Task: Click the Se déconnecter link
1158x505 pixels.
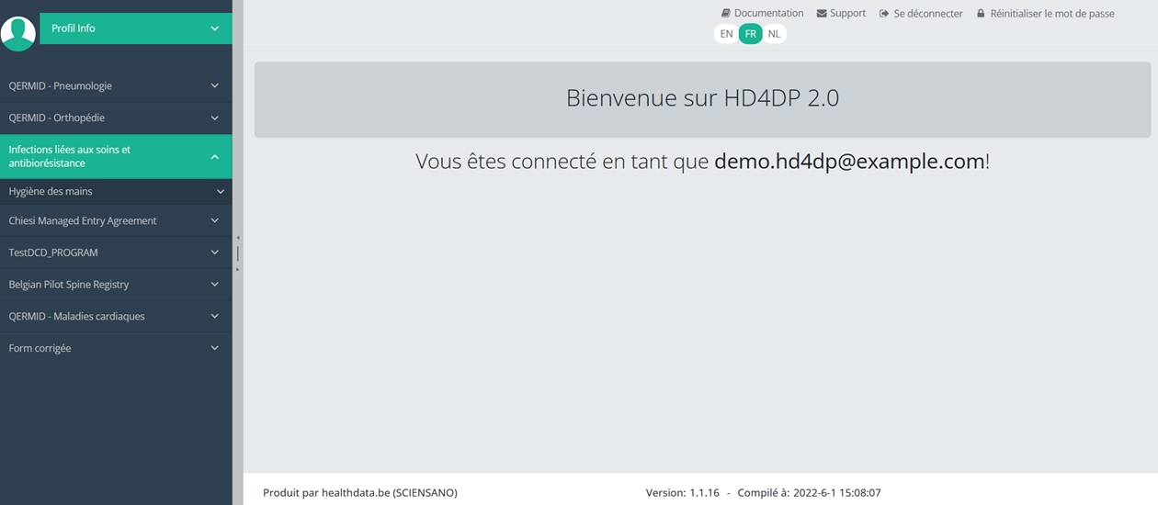Action: [928, 14]
